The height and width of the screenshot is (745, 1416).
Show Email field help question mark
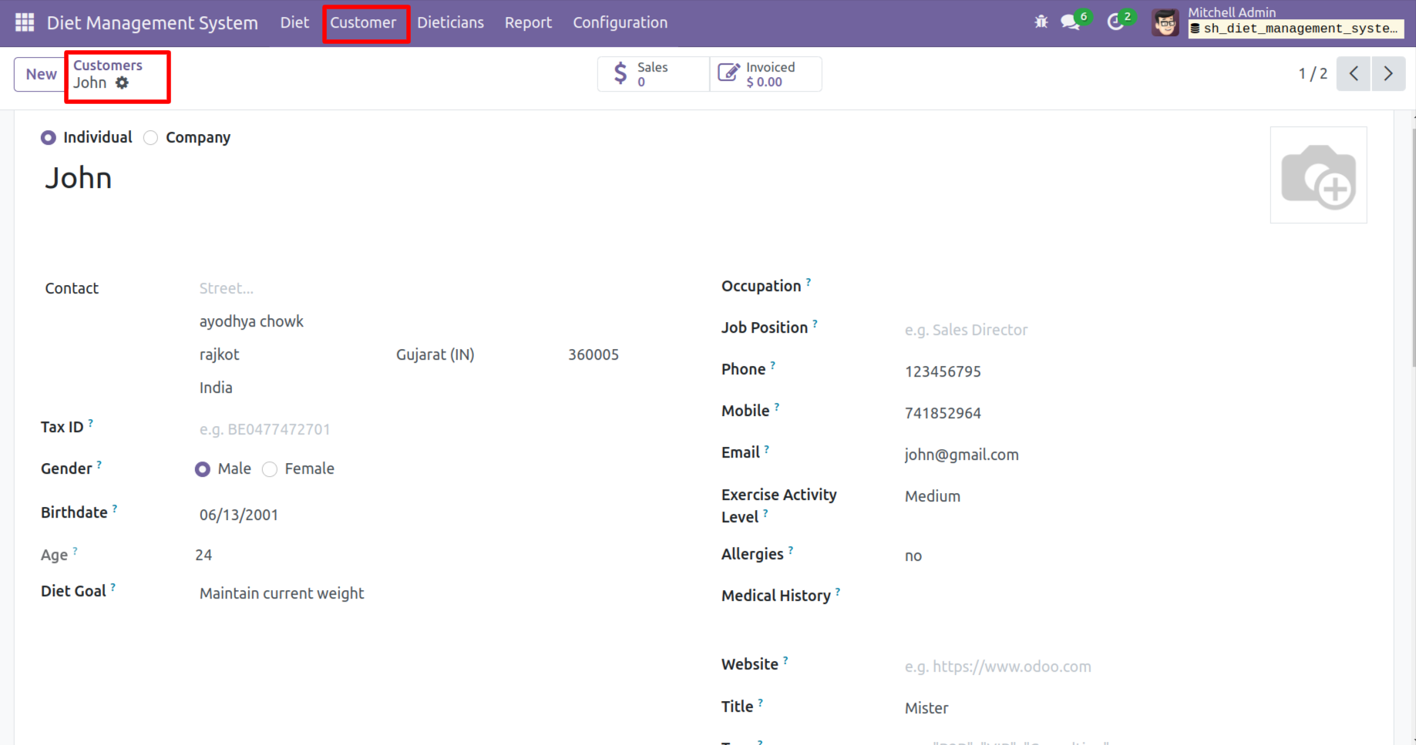coord(767,448)
